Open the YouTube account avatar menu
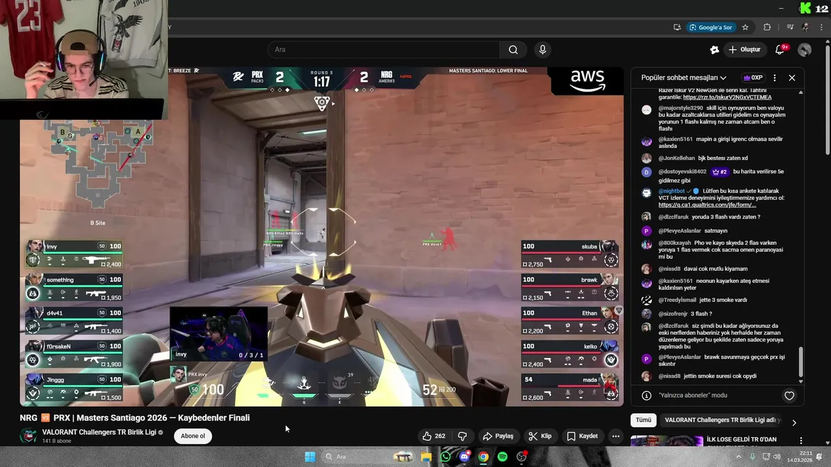 pos(804,50)
